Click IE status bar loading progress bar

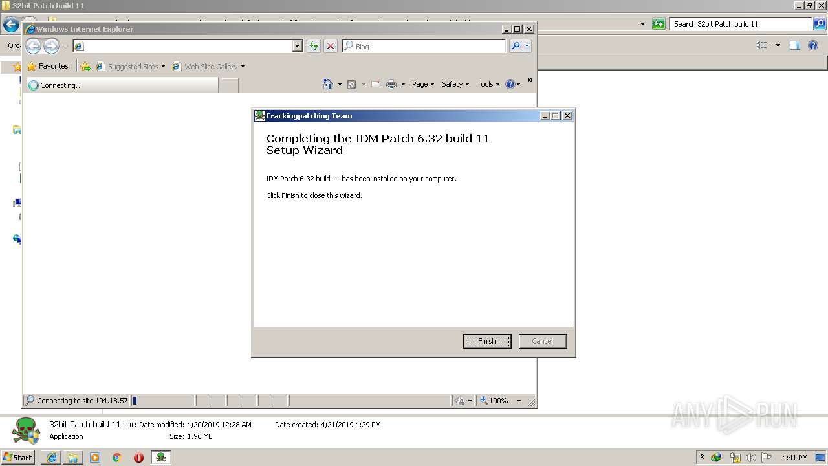(162, 401)
